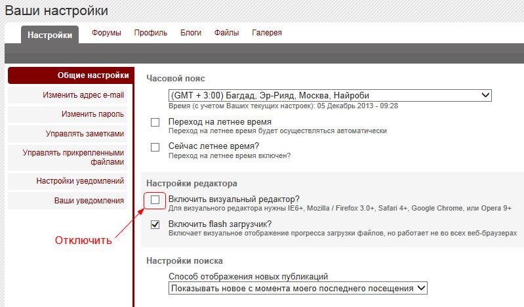
Task: Click the Способ отображения новых публикаций label
Action: pyautogui.click(x=249, y=277)
